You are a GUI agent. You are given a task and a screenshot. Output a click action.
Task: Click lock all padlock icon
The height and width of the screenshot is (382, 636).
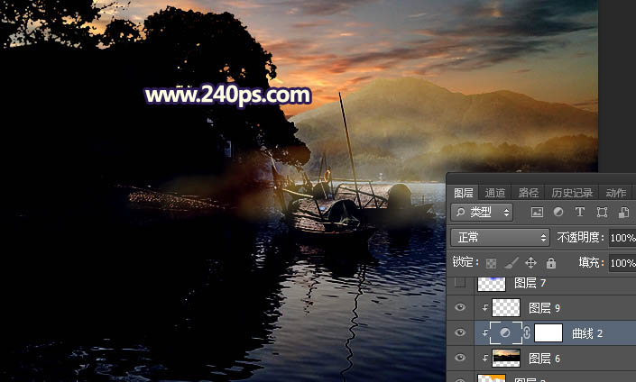tap(550, 263)
